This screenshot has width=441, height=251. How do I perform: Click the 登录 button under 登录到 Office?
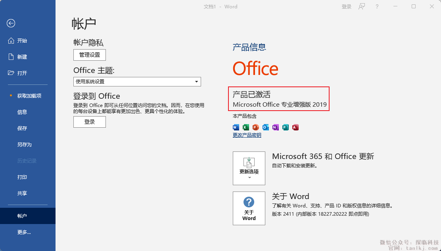tap(90, 122)
